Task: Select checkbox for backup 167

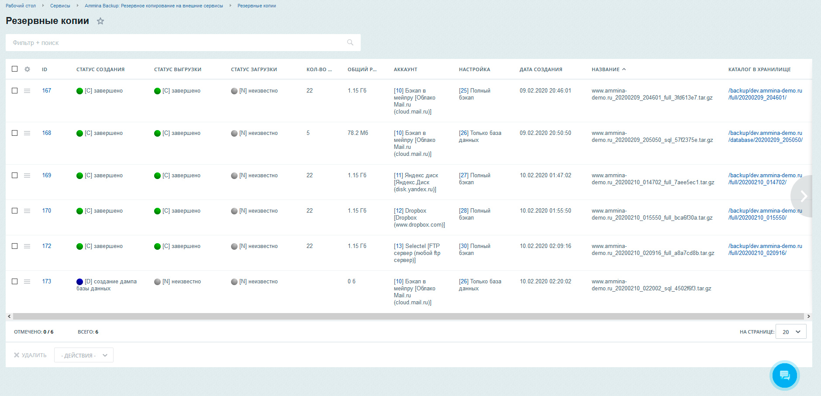Action: (14, 90)
